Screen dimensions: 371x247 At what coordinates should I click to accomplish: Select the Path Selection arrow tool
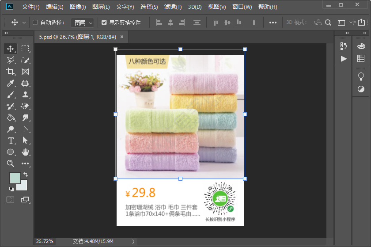click(25, 141)
